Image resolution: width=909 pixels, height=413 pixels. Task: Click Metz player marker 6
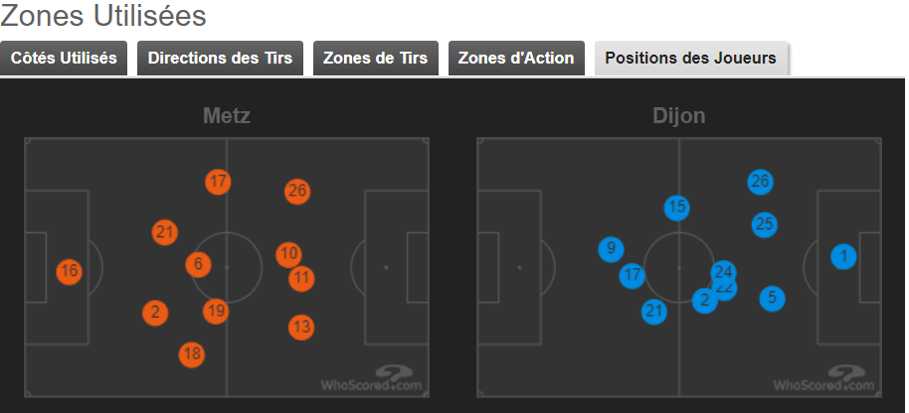198,264
